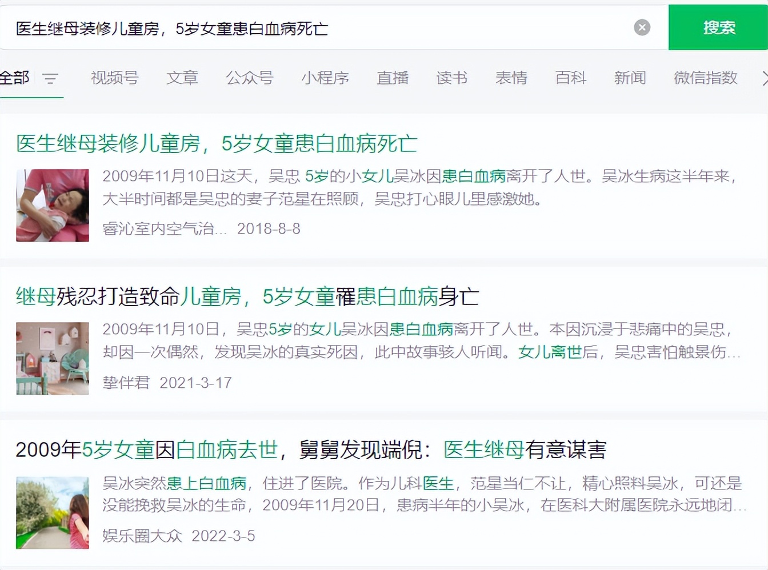The height and width of the screenshot is (570, 768).
Task: Open the 公众号 tab
Action: (x=250, y=78)
